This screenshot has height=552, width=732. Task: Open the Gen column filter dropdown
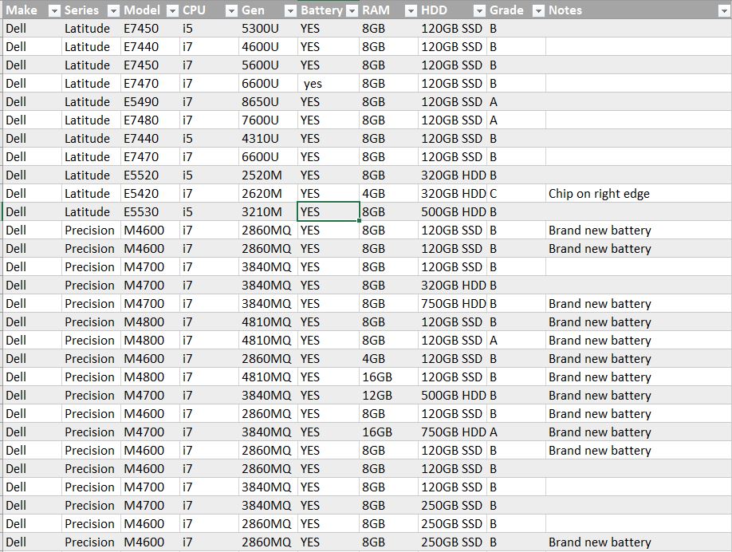click(x=290, y=10)
